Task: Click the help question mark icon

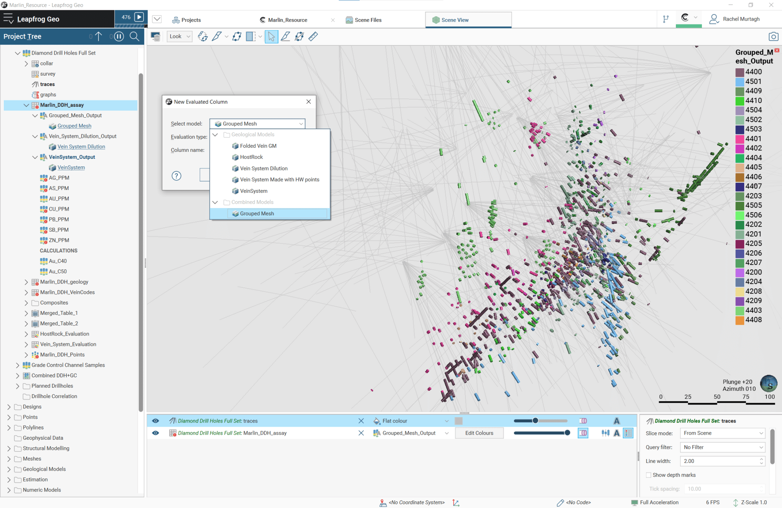Action: 176,176
